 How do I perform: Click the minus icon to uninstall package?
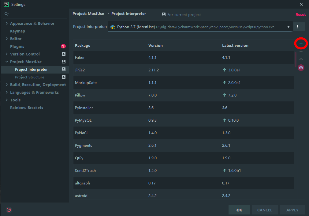click(x=301, y=52)
